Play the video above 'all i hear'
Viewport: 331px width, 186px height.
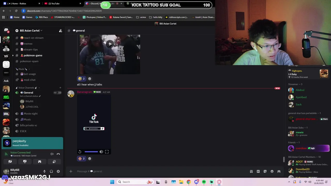tap(110, 44)
